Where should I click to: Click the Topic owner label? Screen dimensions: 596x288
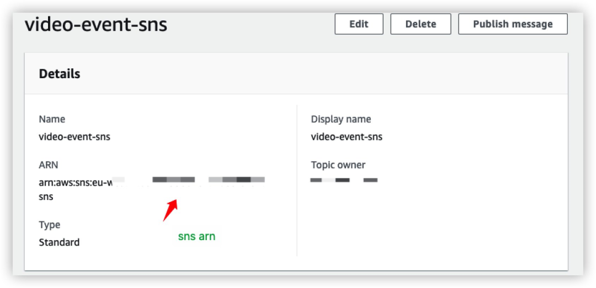338,165
